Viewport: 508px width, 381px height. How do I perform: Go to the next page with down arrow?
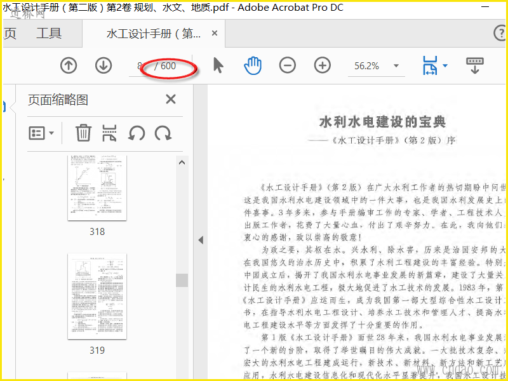tap(104, 66)
